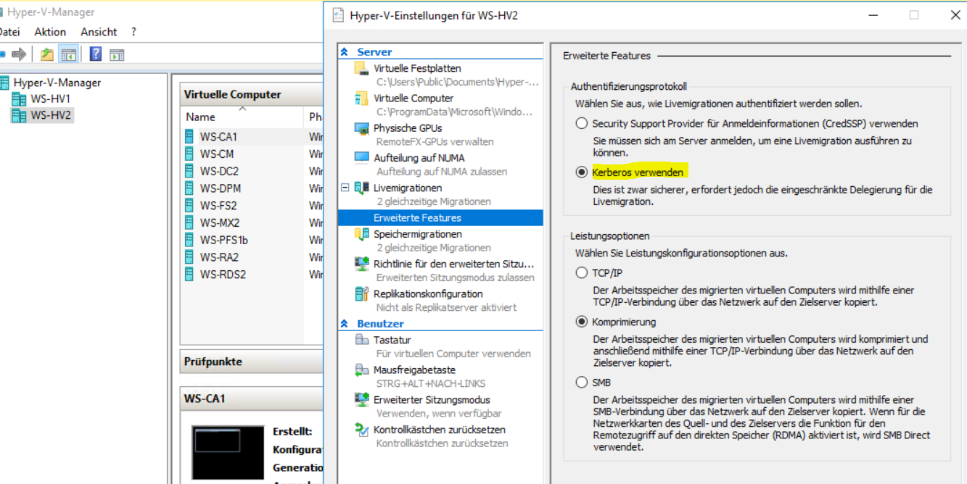Select virtual machine WS-MX2 in list
The image size is (967, 484).
(219, 223)
